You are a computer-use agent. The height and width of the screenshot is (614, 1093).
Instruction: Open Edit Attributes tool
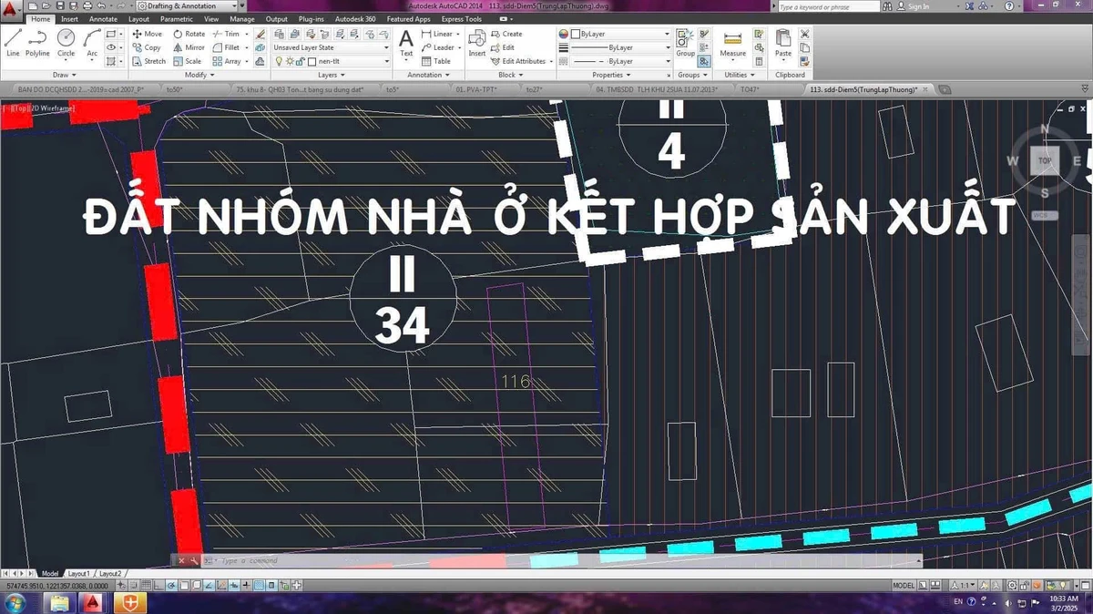517,61
